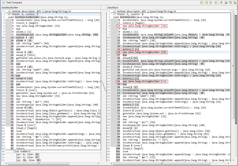Click left line '49 lstore 5 [over]'

coord(23,90)
